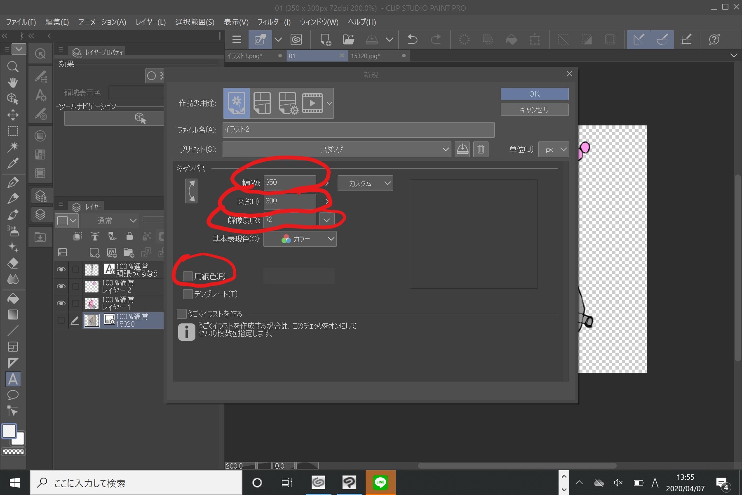Click the paper color swatch field
The height and width of the screenshot is (495, 742).
click(x=299, y=276)
